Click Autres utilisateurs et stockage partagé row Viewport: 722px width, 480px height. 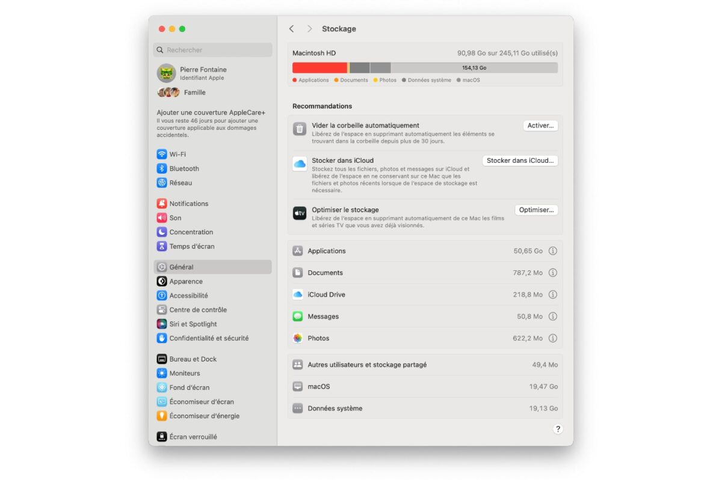point(425,365)
